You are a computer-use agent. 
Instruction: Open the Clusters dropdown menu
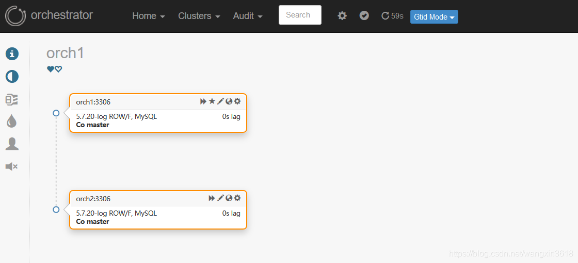pyautogui.click(x=199, y=16)
